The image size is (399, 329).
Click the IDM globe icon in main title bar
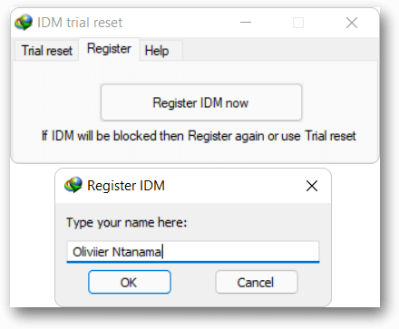tap(24, 23)
